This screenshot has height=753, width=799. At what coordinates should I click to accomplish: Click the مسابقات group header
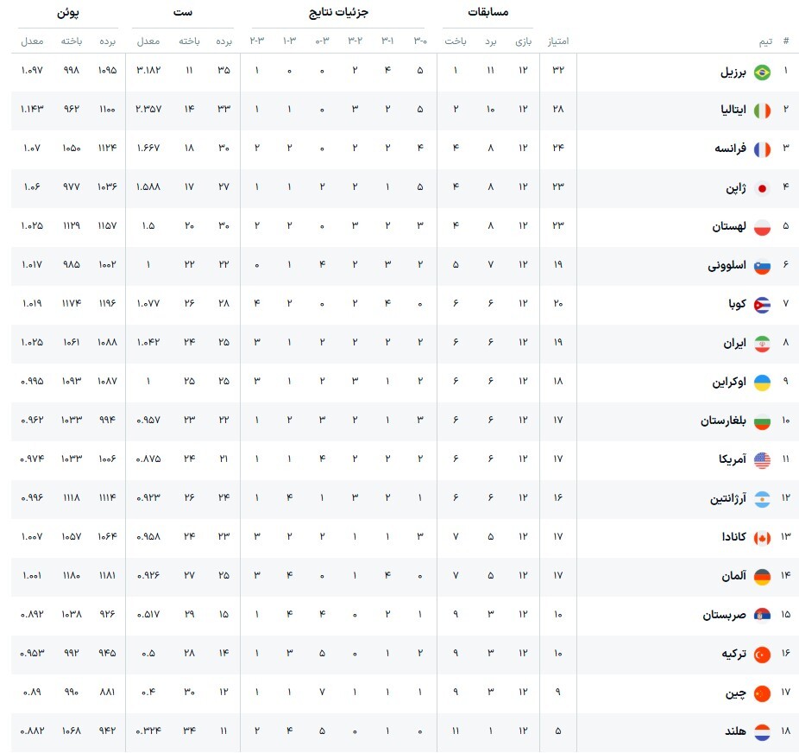click(x=488, y=12)
